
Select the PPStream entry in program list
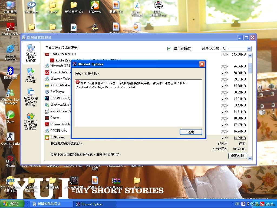[57, 137]
